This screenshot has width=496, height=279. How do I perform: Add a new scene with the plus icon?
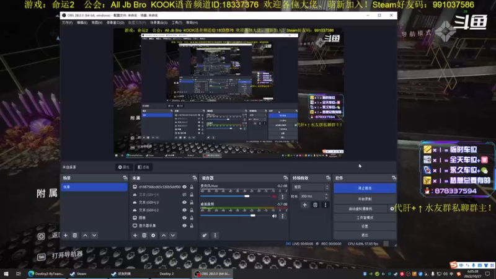(x=66, y=236)
